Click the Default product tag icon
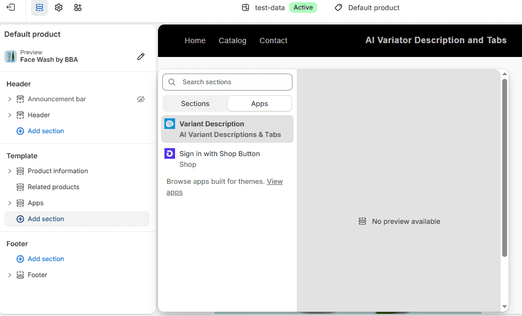Viewport: 522px width, 316px height. 338,7
